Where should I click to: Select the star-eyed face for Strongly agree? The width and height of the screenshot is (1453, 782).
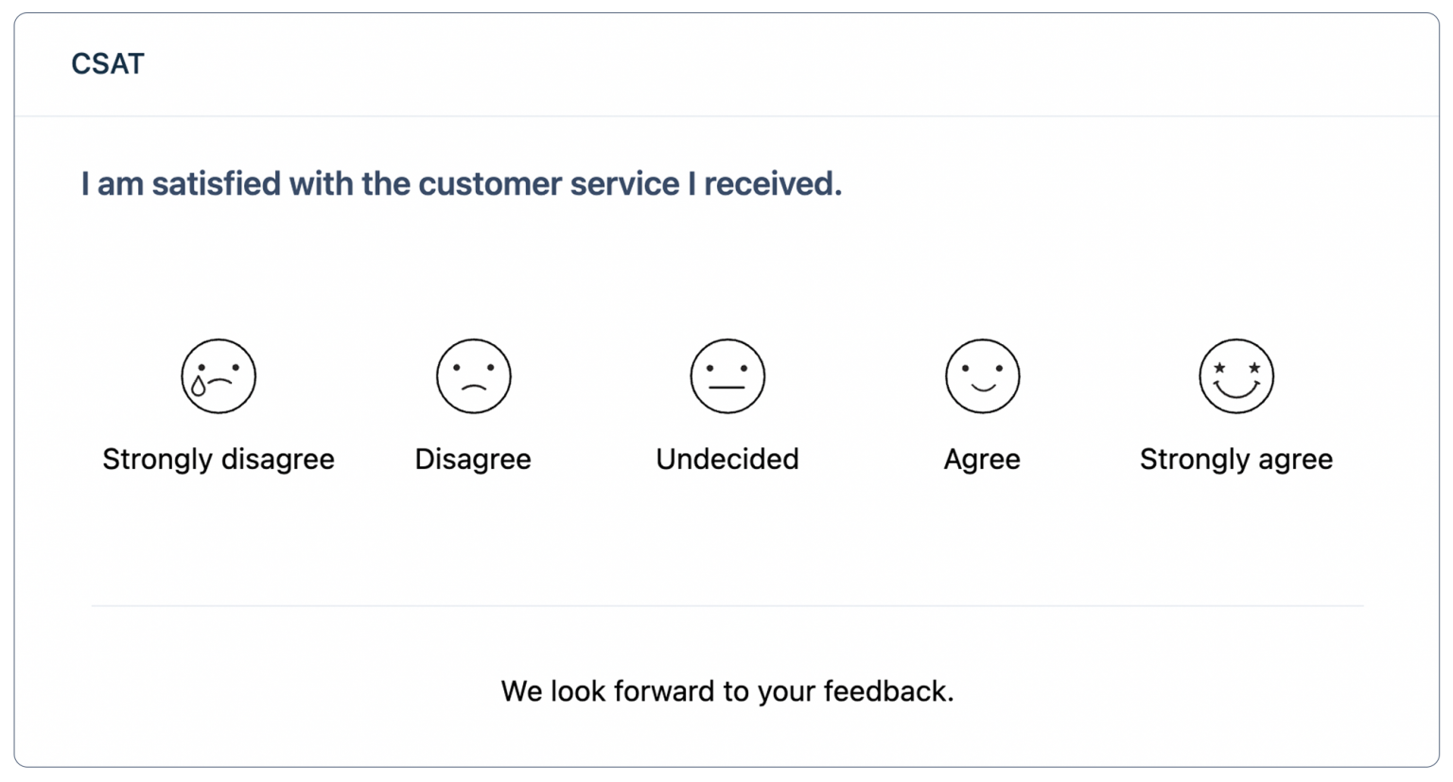(1236, 375)
